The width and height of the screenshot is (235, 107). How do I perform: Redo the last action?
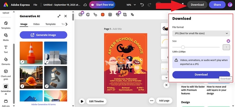[x=150, y=5]
